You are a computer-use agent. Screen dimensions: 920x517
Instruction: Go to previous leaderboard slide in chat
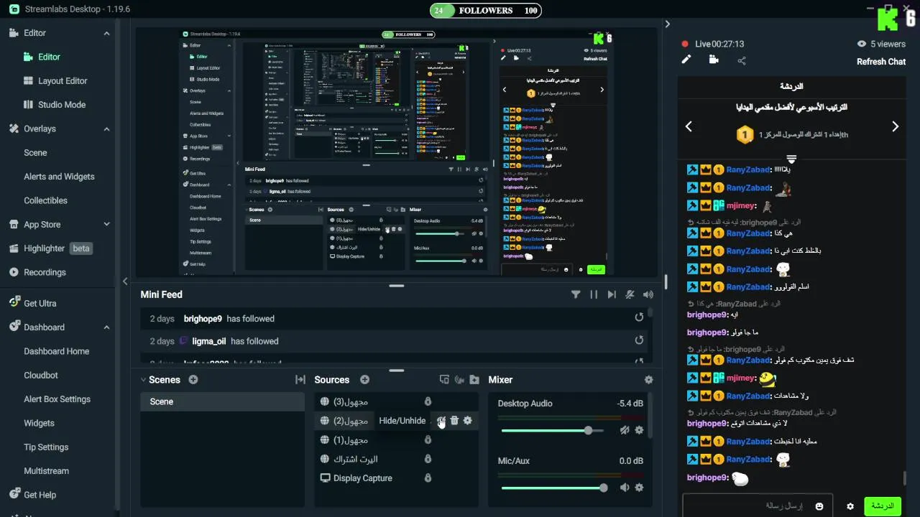pyautogui.click(x=689, y=126)
